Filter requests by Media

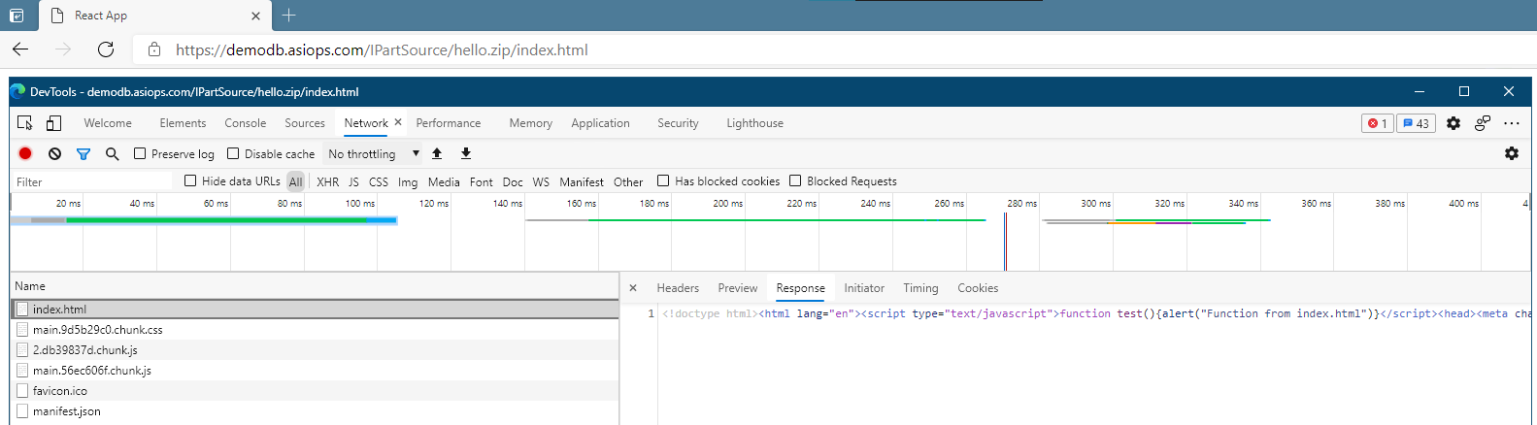(444, 181)
